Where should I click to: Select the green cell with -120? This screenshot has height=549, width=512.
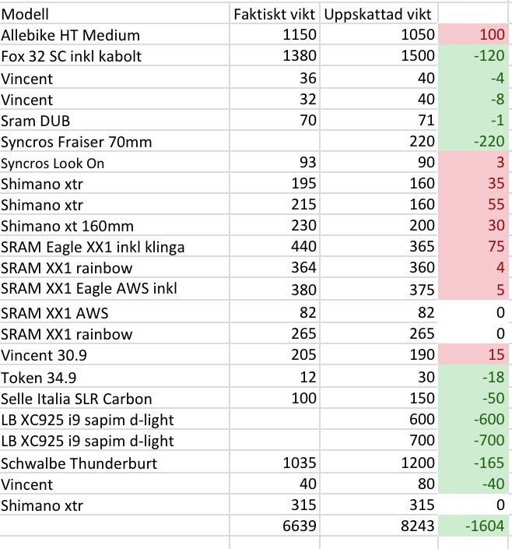pyautogui.click(x=473, y=55)
